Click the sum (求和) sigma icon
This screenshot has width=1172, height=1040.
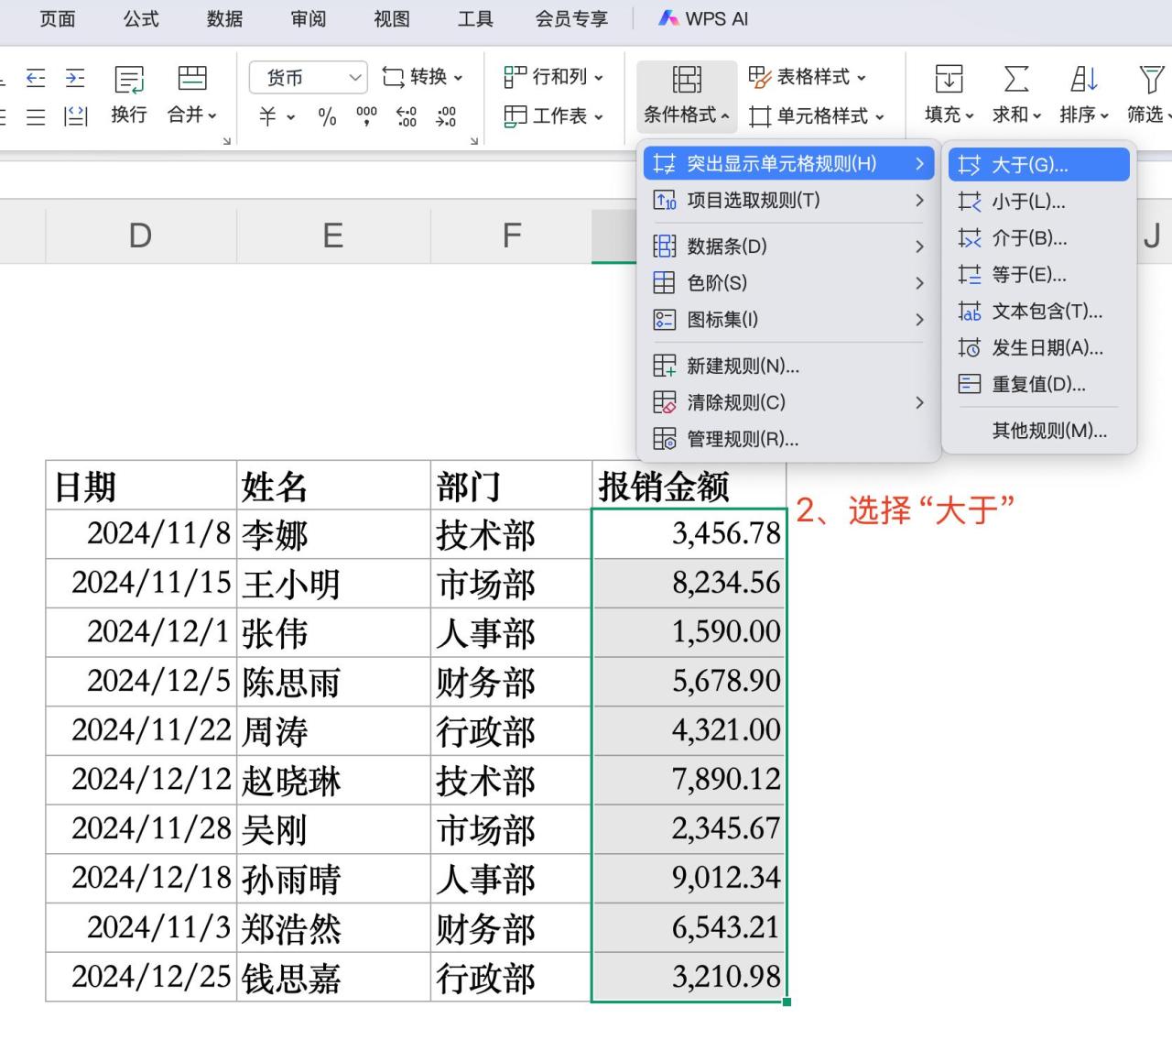1016,79
